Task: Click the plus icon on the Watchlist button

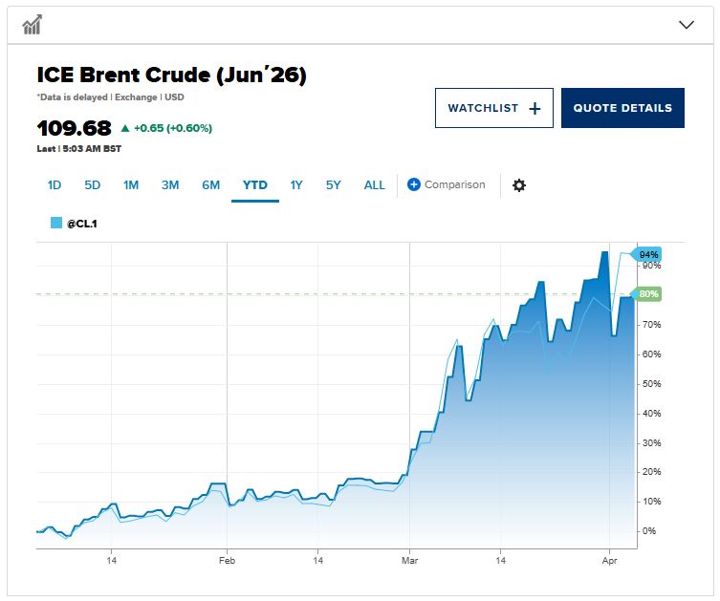Action: pos(535,109)
